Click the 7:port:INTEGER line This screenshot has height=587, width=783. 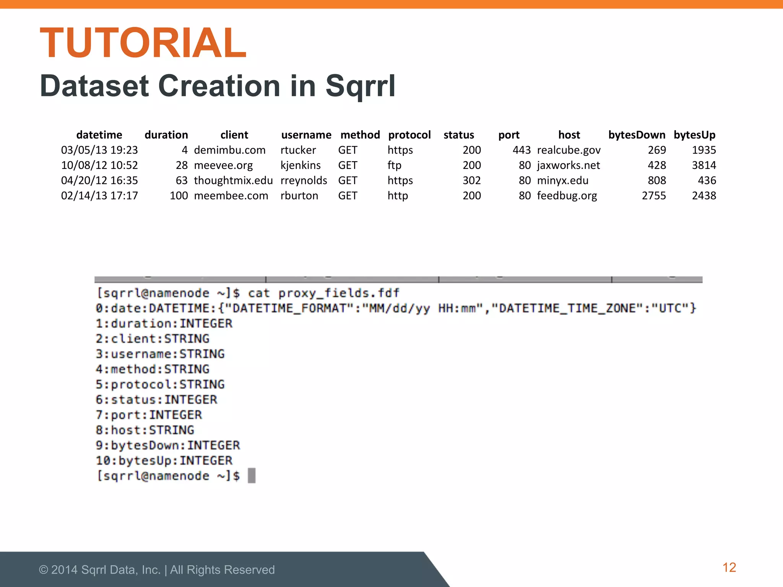(149, 415)
